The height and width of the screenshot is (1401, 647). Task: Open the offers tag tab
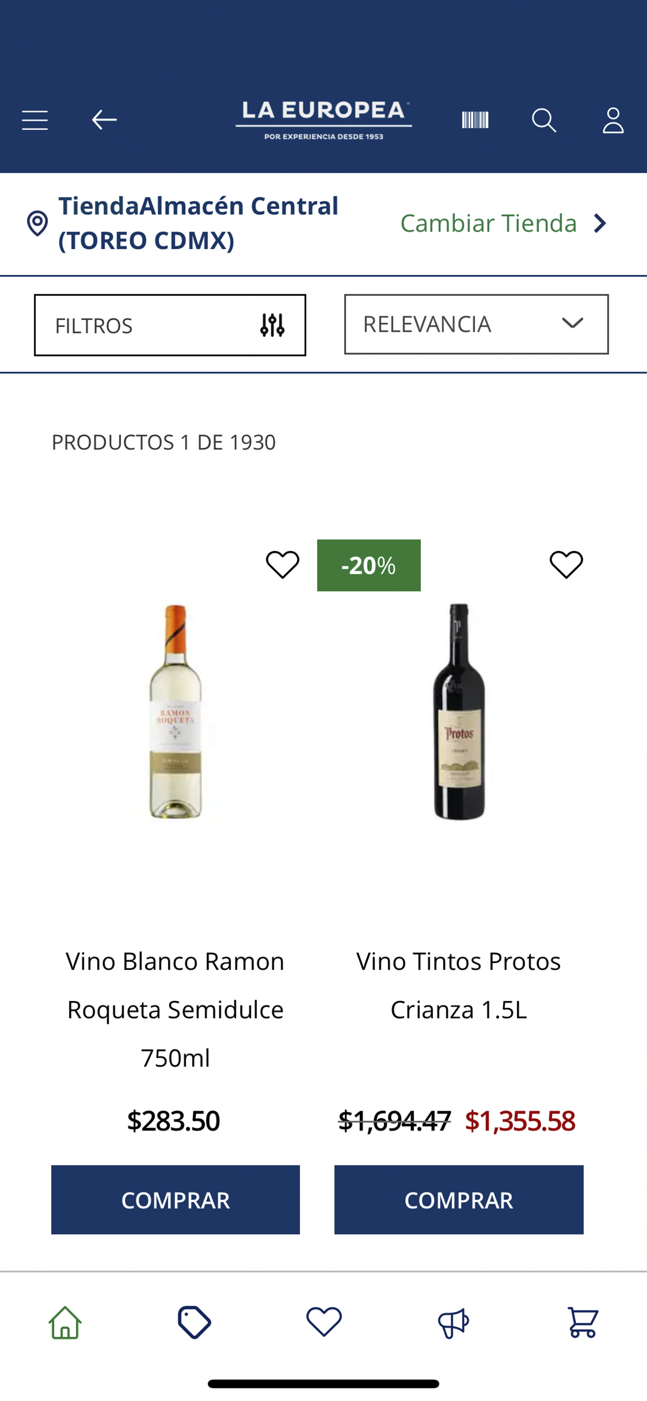point(194,1322)
